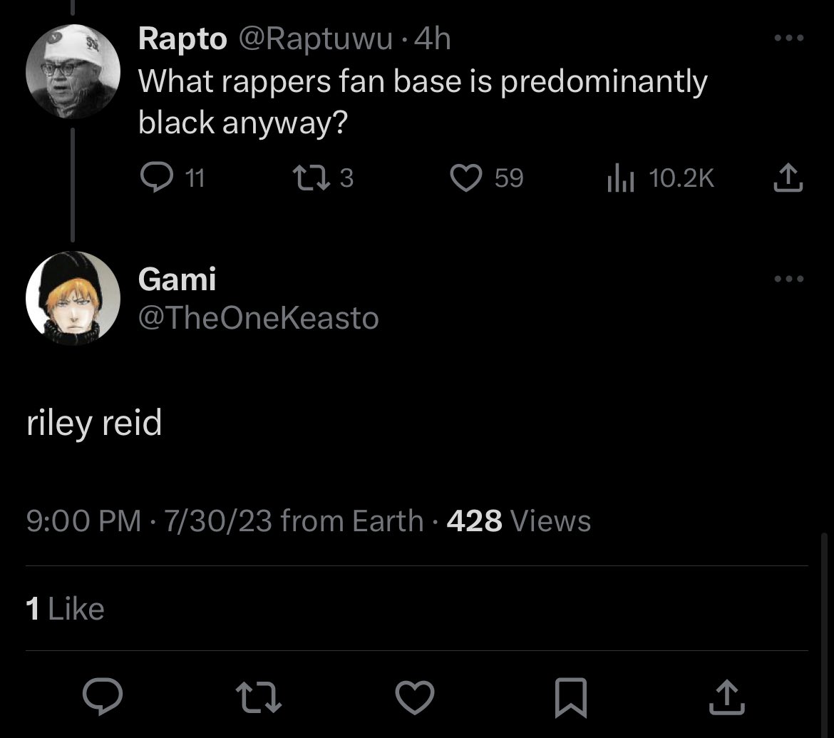Reply to Gami's tweet using the bottom bubble icon

pyautogui.click(x=103, y=697)
